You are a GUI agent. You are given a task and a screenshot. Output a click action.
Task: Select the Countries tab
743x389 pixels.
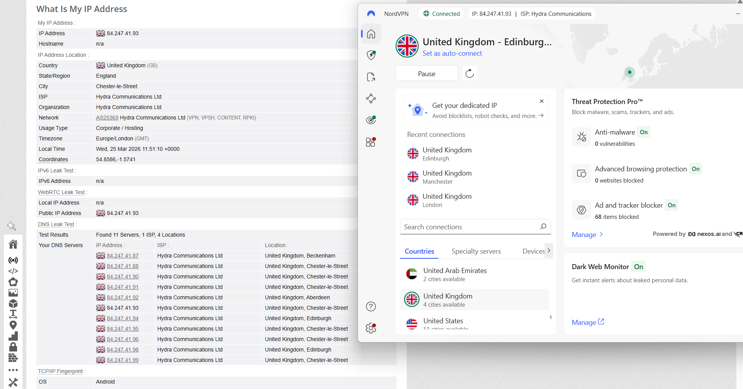[419, 251]
